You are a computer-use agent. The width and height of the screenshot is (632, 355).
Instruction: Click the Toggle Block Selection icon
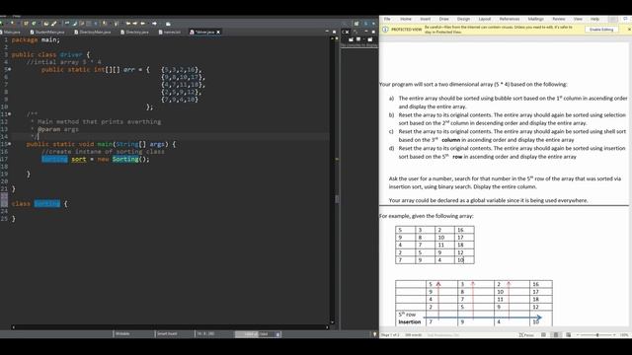pyautogui.click(x=89, y=24)
